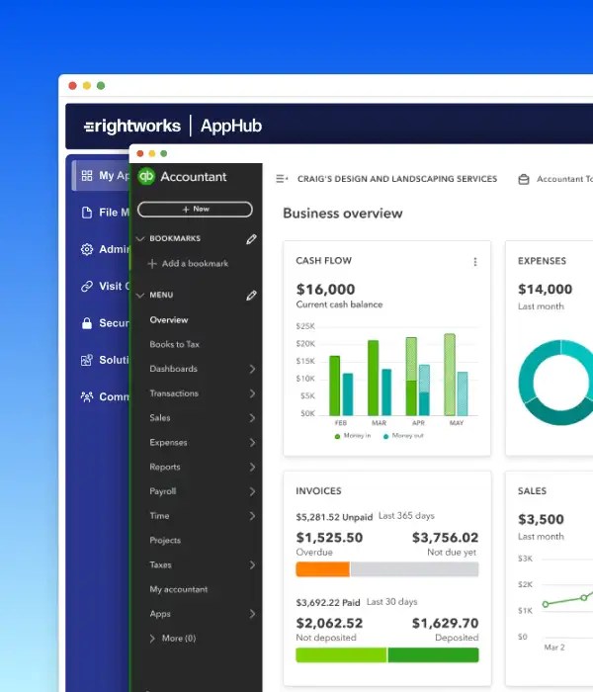
Task: Edit bookmarks with the pencil icon
Action: (251, 239)
